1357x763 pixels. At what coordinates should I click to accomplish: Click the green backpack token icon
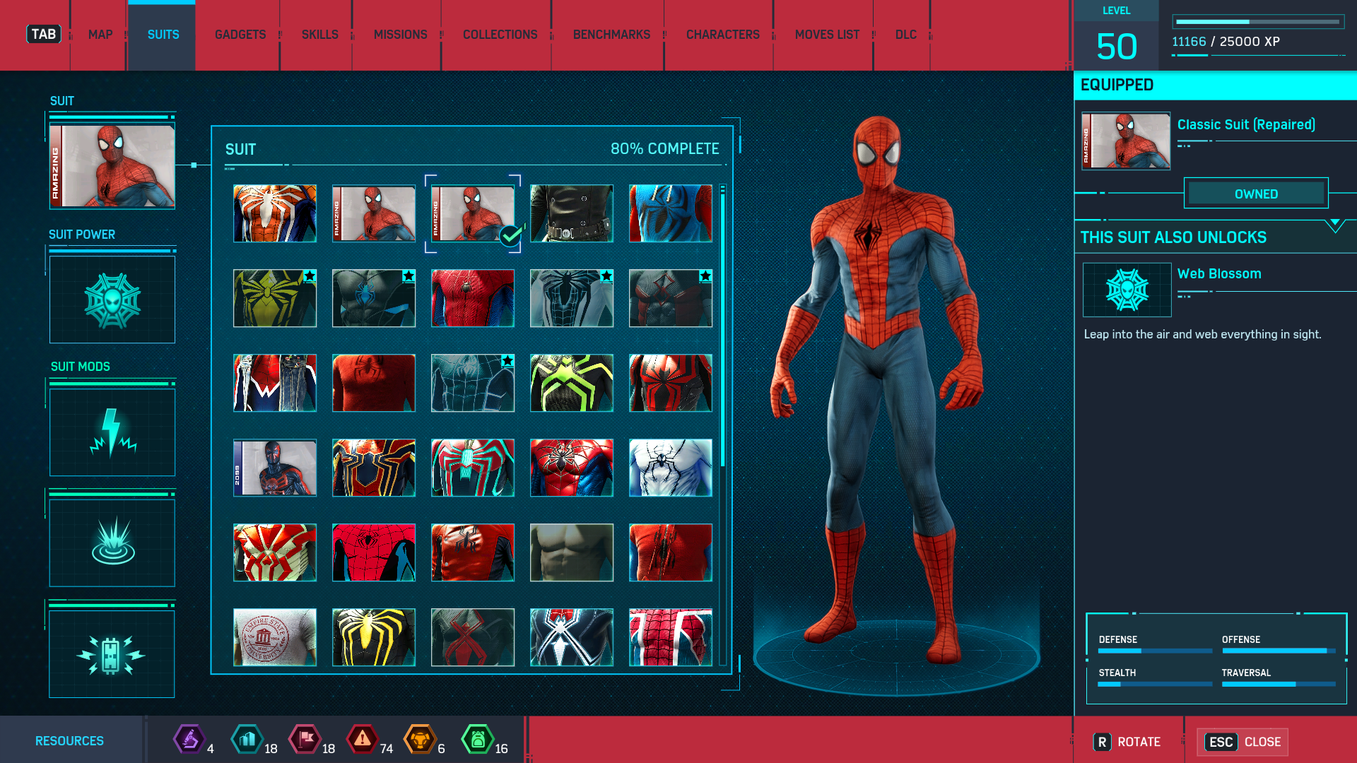click(478, 740)
